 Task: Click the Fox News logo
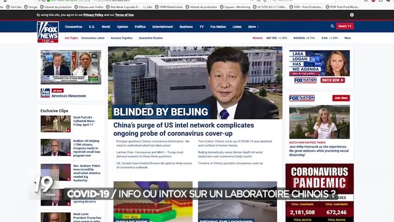[x=48, y=31]
